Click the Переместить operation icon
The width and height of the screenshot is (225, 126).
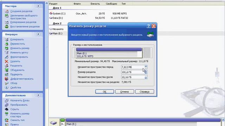coord(7,44)
